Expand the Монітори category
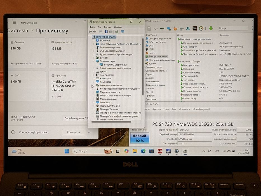Viewport: 261px width, 196px height. (x=94, y=102)
